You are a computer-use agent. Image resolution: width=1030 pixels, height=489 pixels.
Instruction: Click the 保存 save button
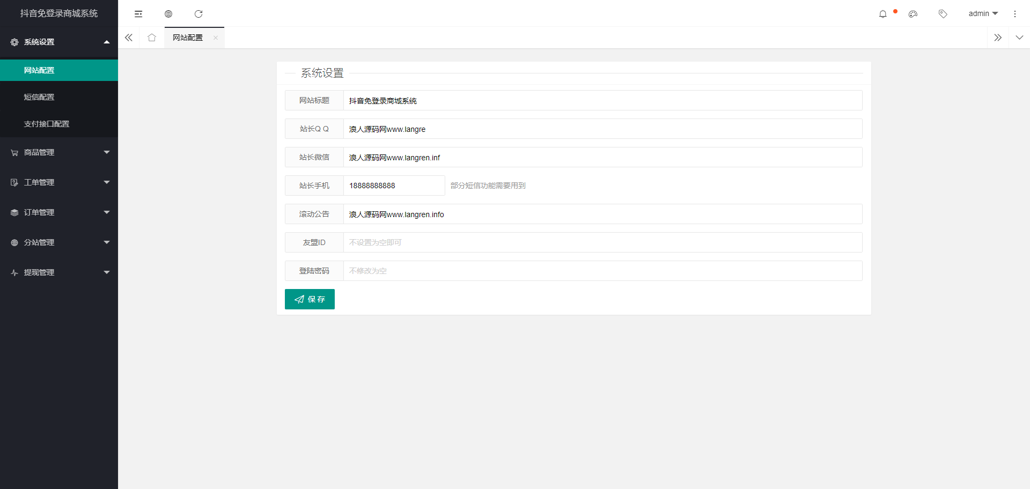pyautogui.click(x=310, y=299)
